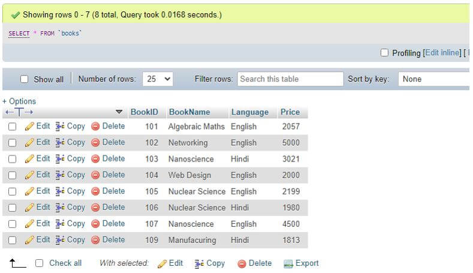Open the Sort by key dropdown
Image resolution: width=473 pixels, height=273 pixels.
coord(434,79)
